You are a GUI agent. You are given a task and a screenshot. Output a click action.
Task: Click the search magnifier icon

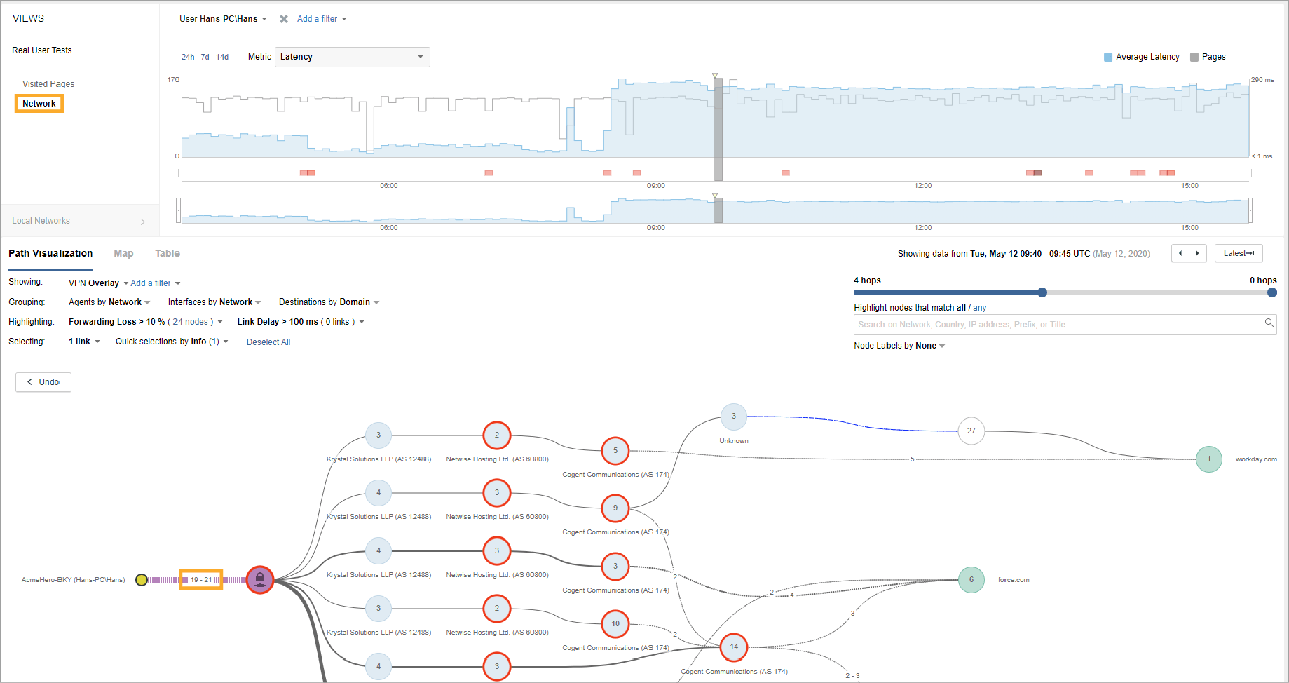1269,323
